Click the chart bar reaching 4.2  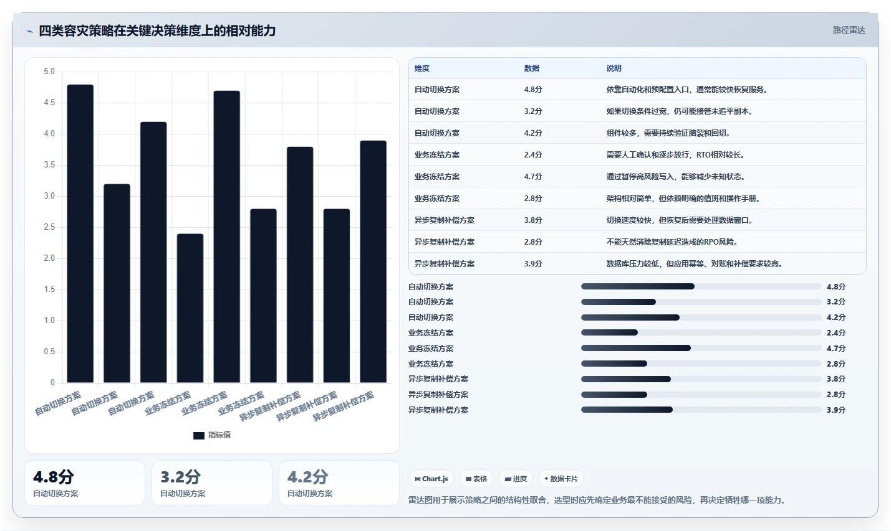pyautogui.click(x=153, y=252)
